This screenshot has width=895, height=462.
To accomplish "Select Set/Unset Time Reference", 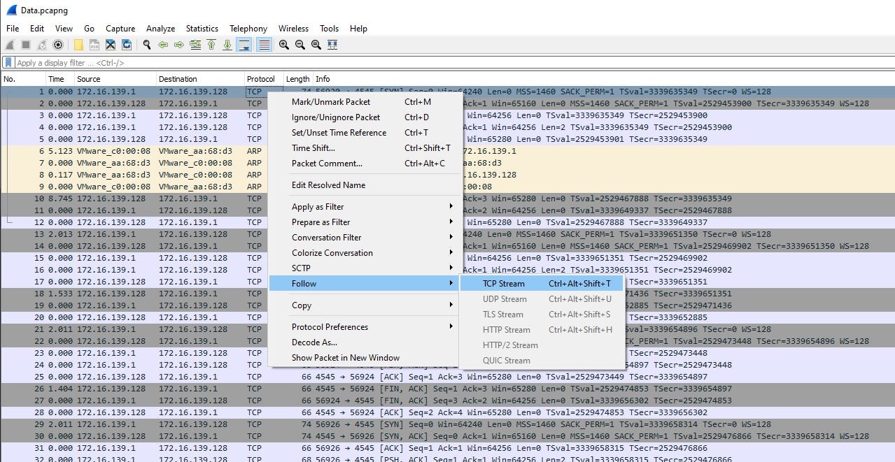I will [x=365, y=133].
